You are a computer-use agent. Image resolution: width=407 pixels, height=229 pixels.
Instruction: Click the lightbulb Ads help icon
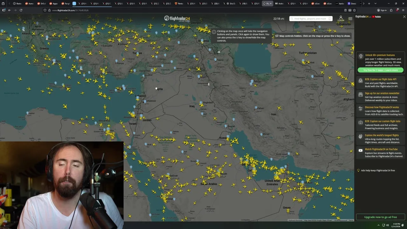(358, 170)
